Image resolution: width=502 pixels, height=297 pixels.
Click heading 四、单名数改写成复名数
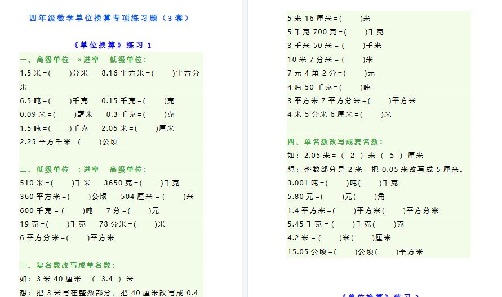click(x=335, y=142)
